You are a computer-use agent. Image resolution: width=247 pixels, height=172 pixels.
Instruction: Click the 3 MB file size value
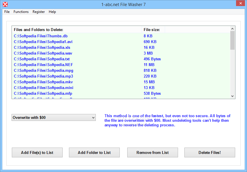[148, 53]
